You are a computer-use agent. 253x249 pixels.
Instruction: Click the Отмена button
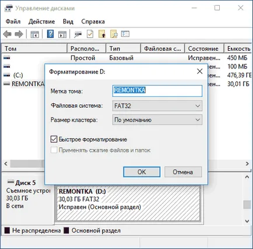pos(183,172)
